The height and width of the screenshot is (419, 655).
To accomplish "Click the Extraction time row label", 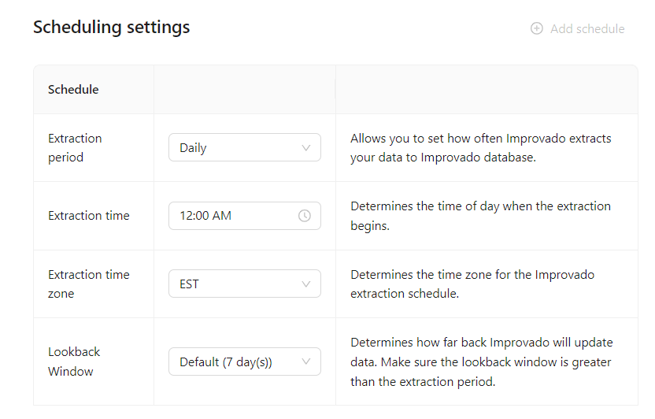I will (x=88, y=216).
